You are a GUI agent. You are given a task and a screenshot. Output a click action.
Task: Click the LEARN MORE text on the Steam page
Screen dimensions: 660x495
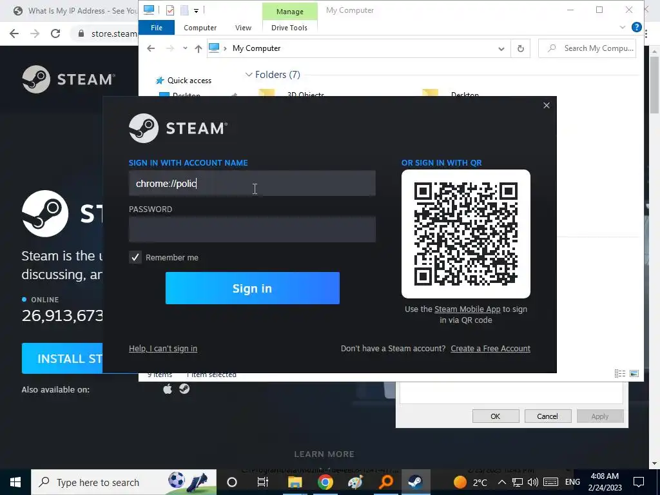(x=324, y=454)
